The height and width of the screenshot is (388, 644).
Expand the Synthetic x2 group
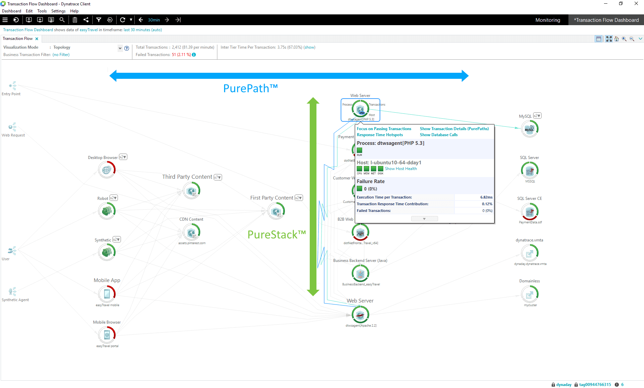(117, 239)
